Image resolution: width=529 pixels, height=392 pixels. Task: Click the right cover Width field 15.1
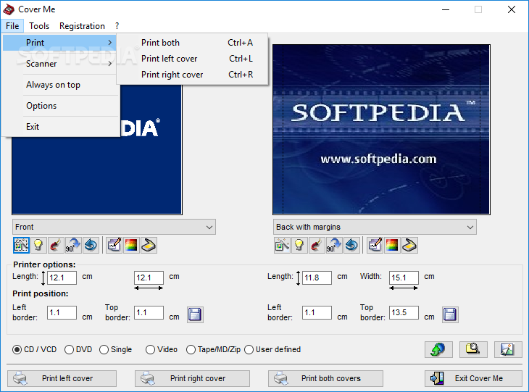(404, 278)
